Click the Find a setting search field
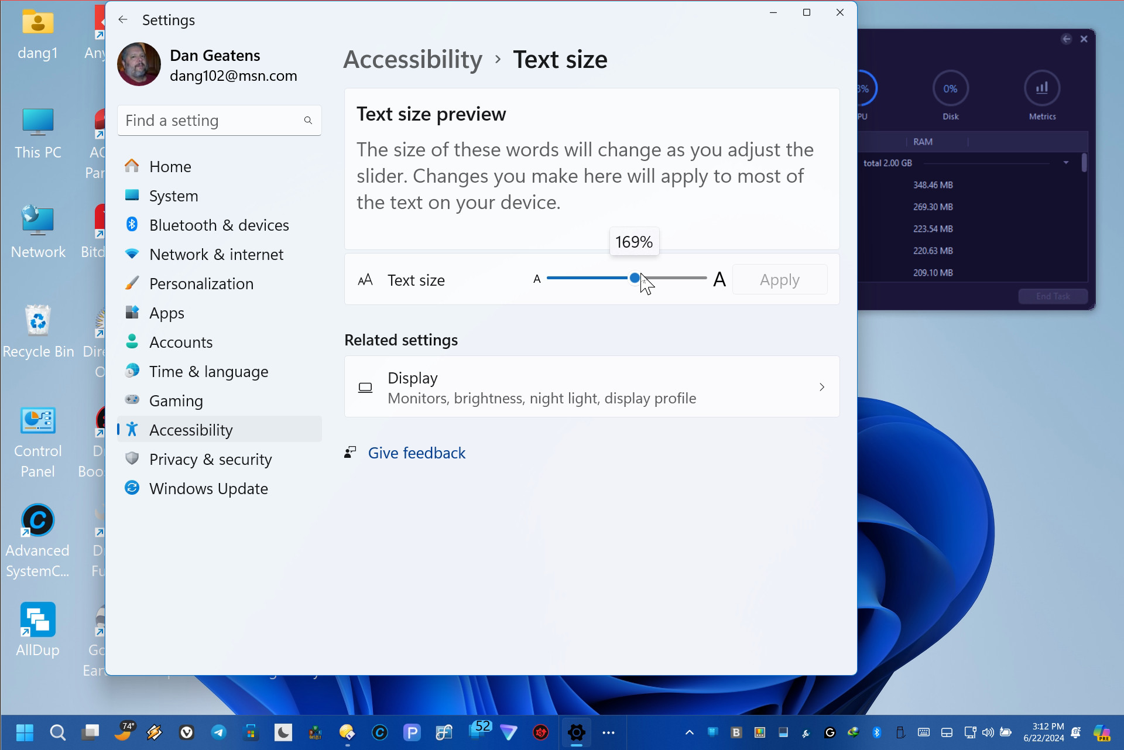This screenshot has width=1124, height=750. click(x=211, y=121)
